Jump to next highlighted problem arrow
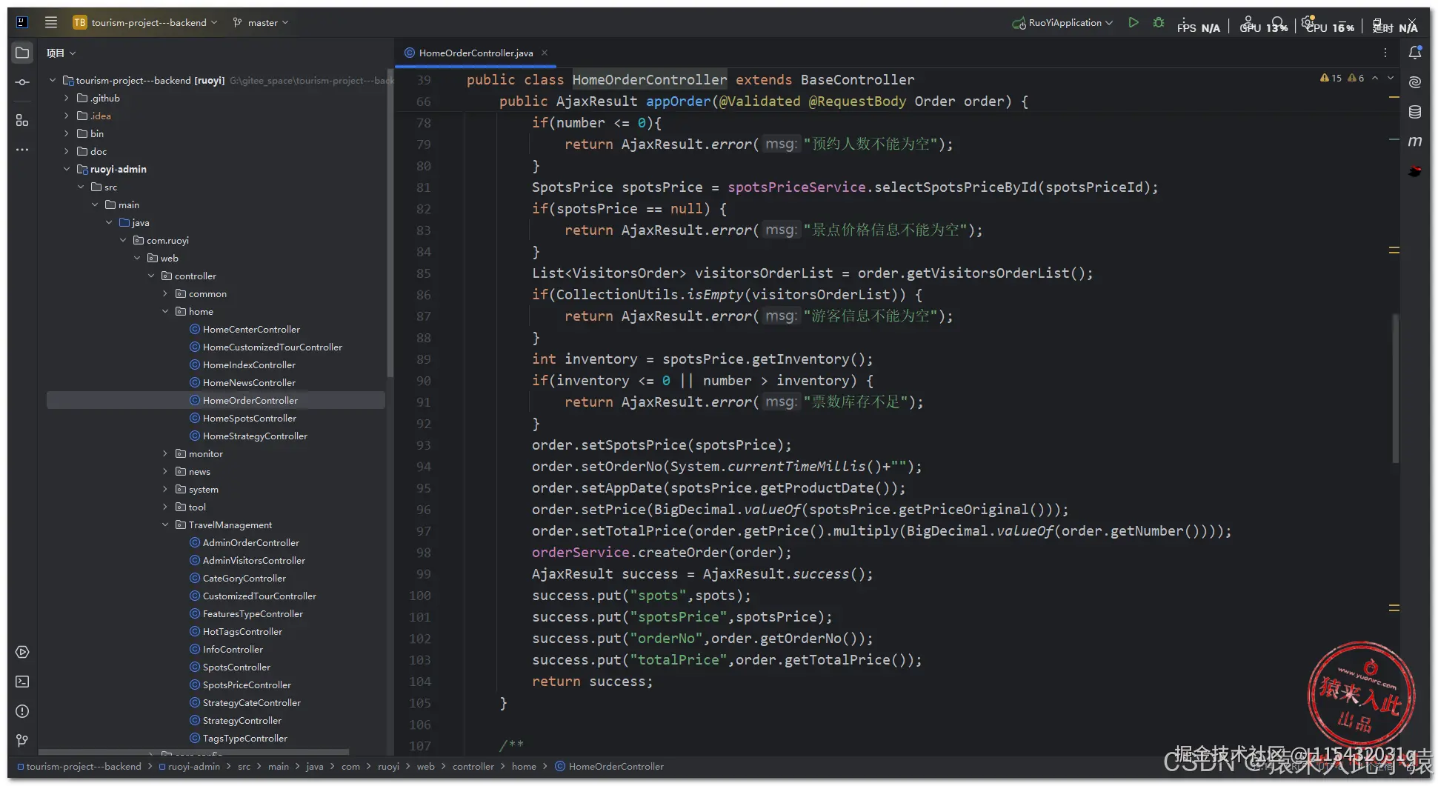 1391,78
